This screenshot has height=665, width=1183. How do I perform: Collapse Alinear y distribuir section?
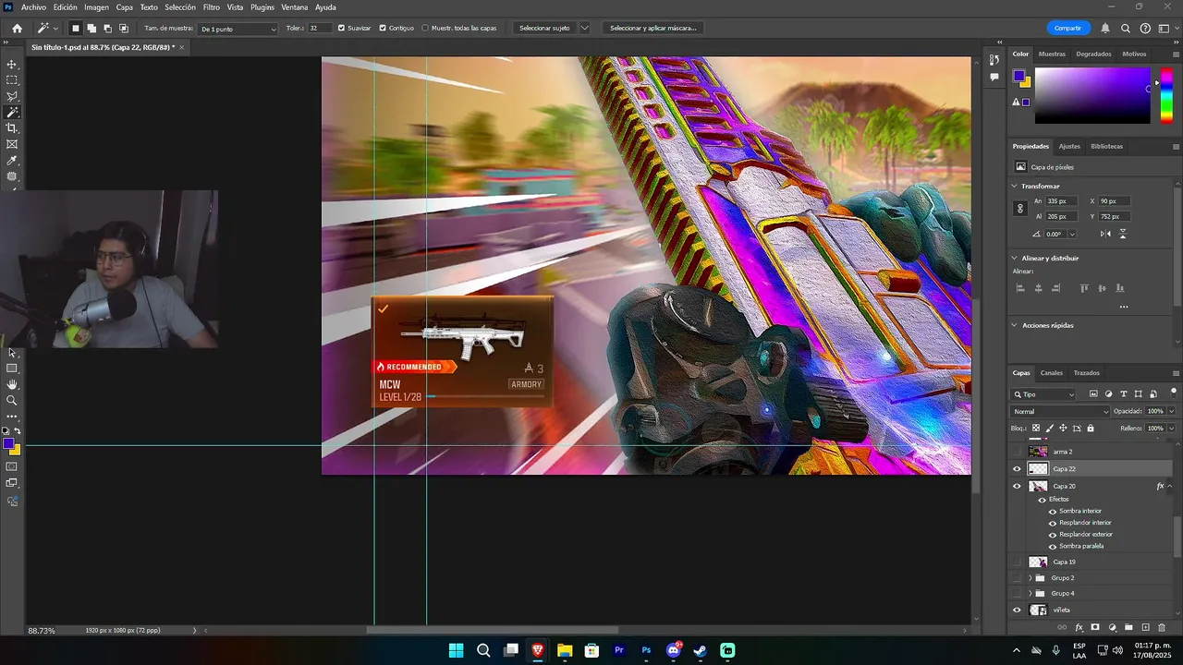[1015, 259]
